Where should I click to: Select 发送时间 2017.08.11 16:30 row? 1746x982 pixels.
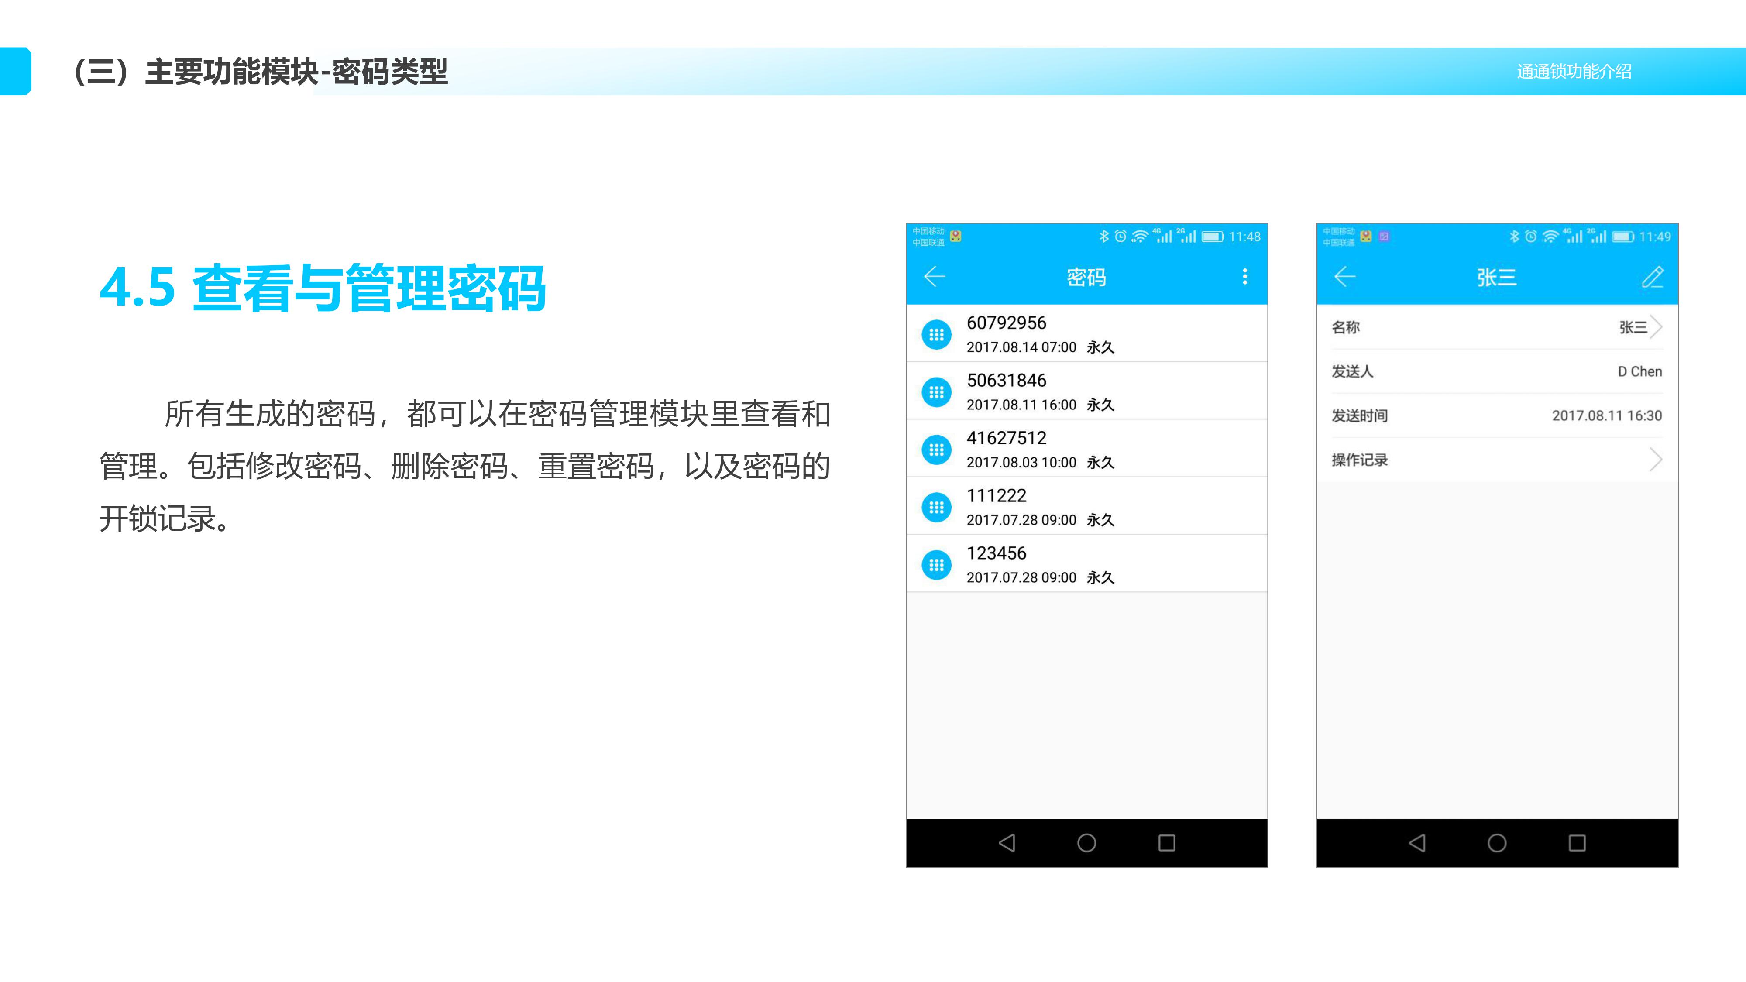[1497, 415]
